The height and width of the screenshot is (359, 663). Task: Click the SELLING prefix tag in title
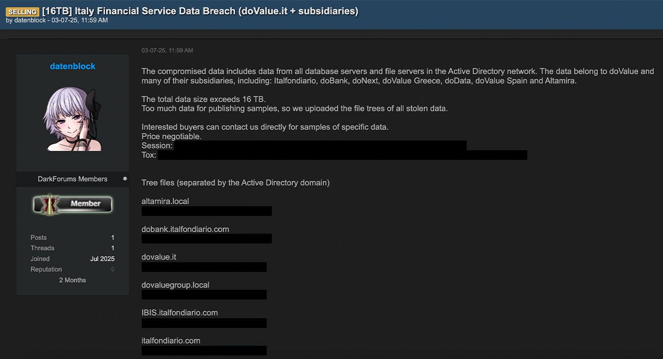(x=22, y=11)
